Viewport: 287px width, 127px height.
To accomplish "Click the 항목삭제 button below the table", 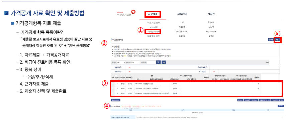I will tap(247, 100).
